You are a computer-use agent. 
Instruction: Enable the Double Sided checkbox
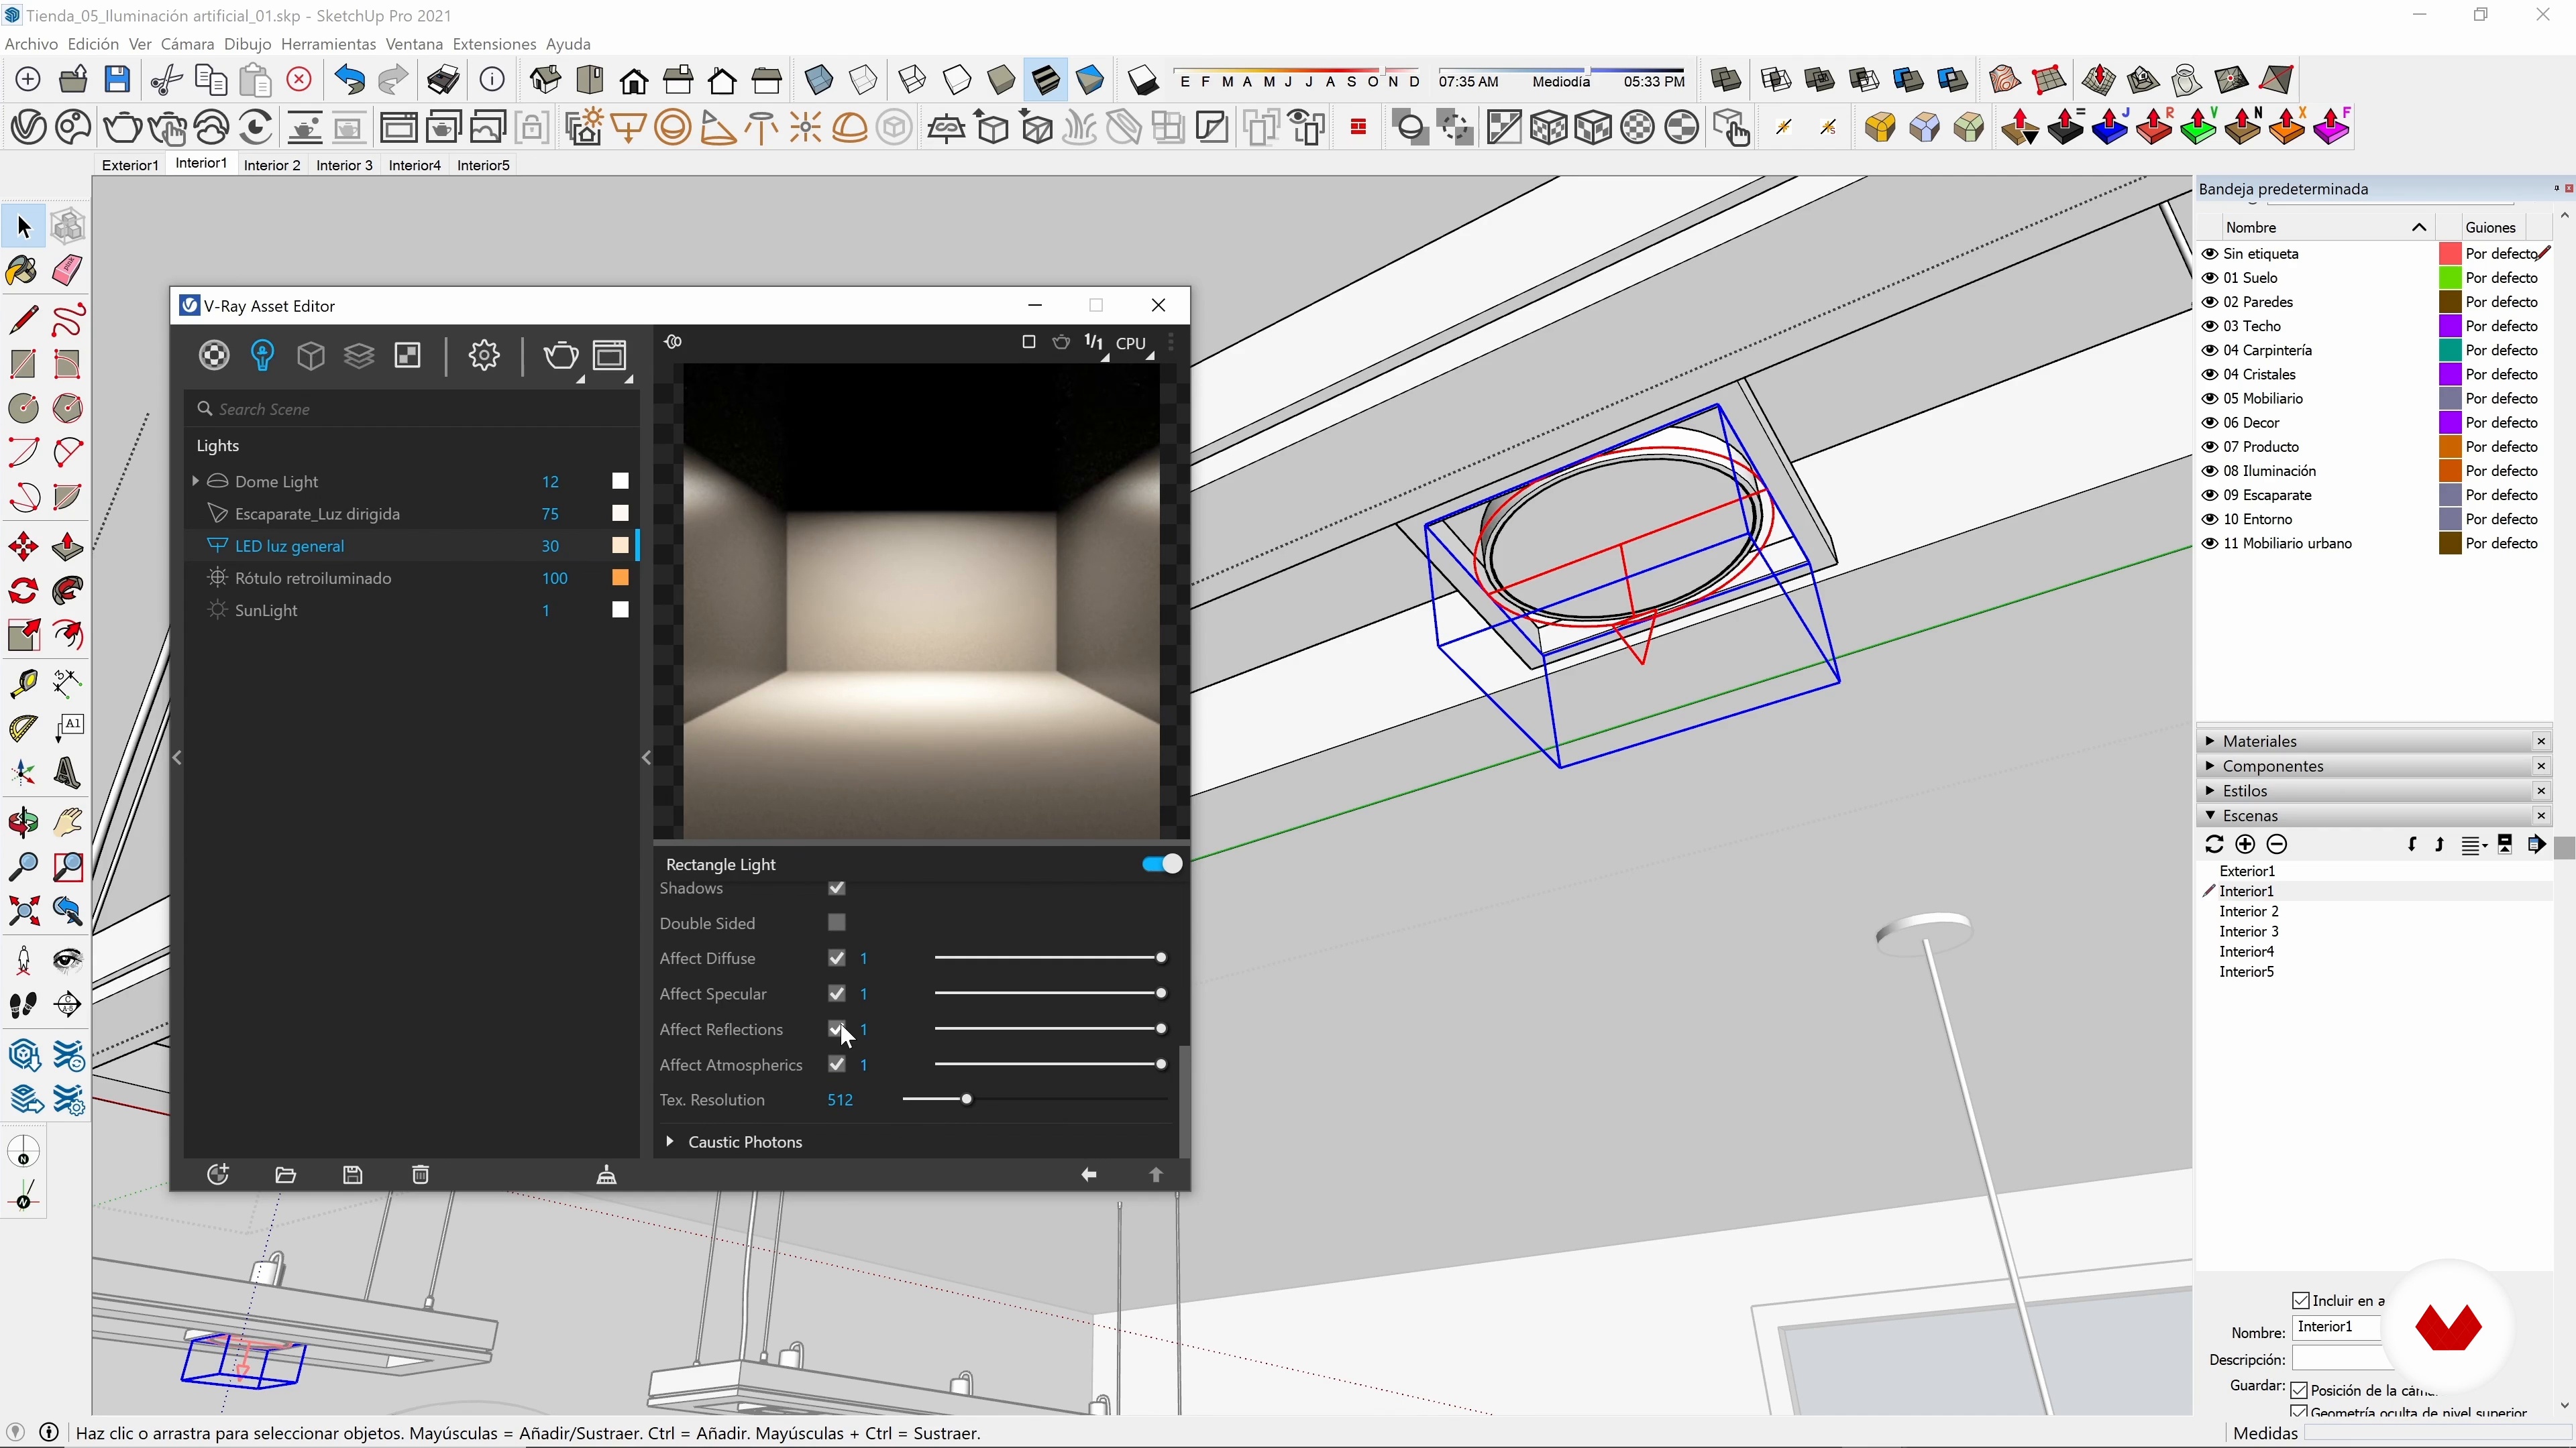click(x=837, y=922)
